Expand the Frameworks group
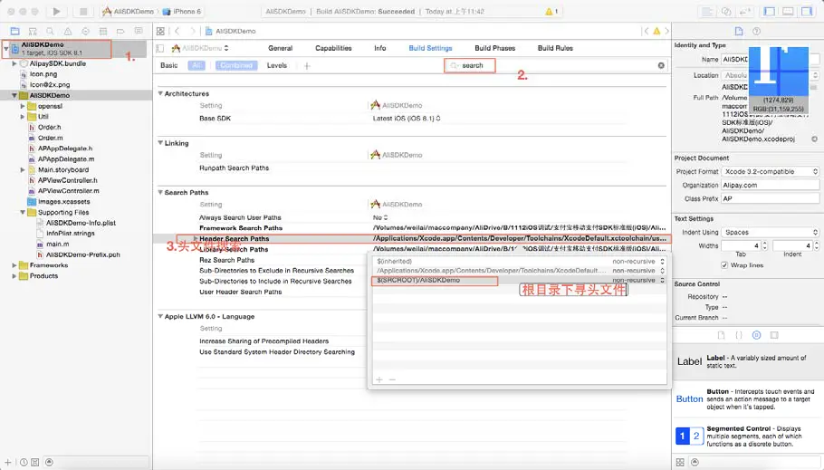 pyautogui.click(x=14, y=265)
